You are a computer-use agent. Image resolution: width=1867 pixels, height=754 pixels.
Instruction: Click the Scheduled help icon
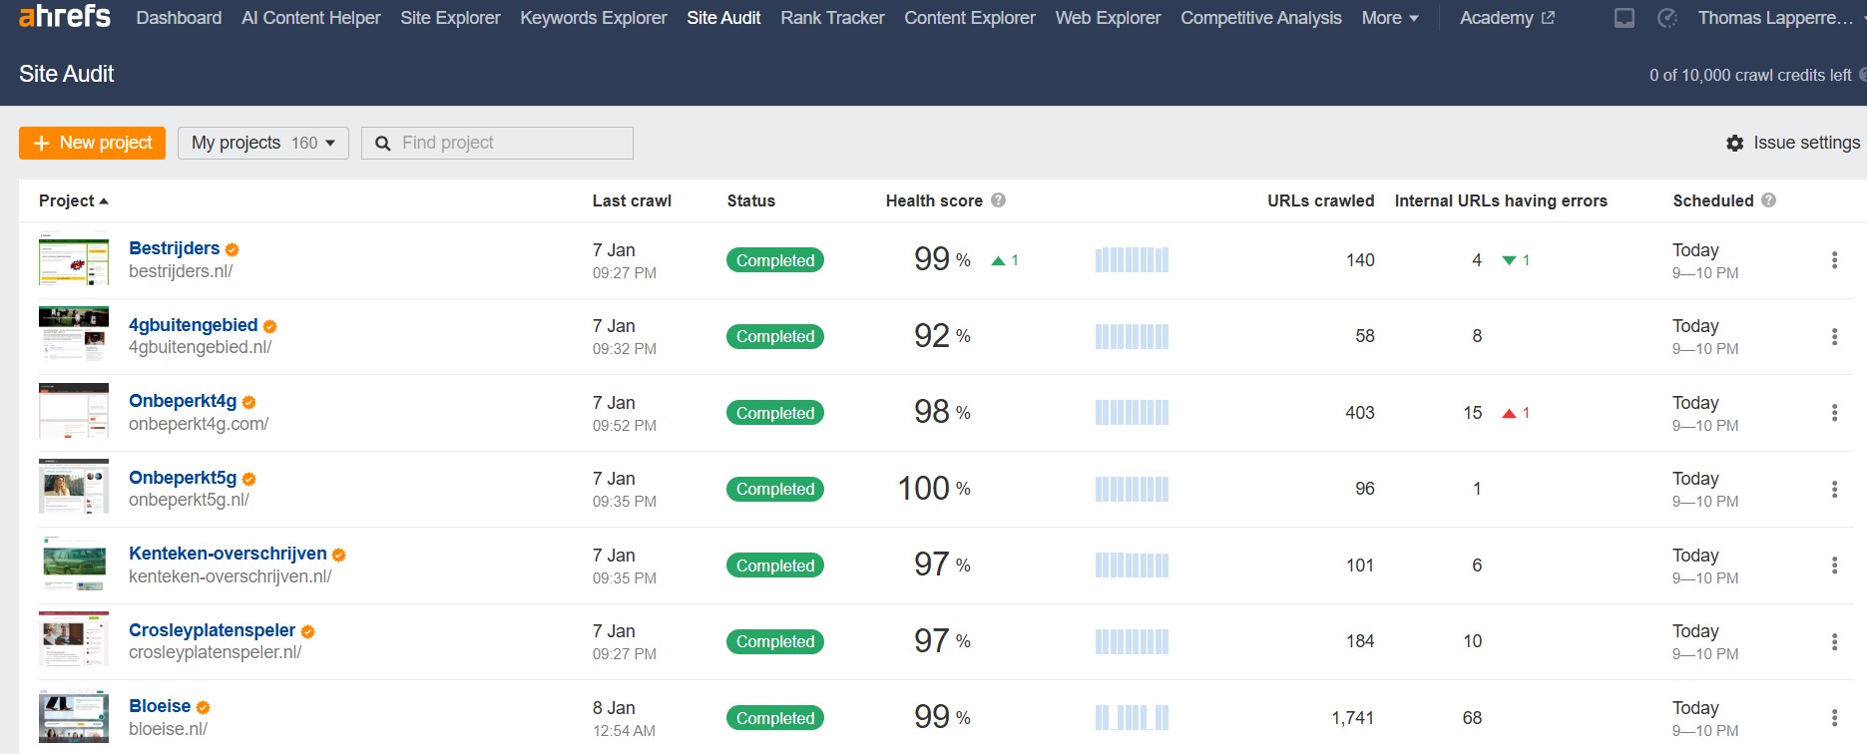coord(1768,200)
